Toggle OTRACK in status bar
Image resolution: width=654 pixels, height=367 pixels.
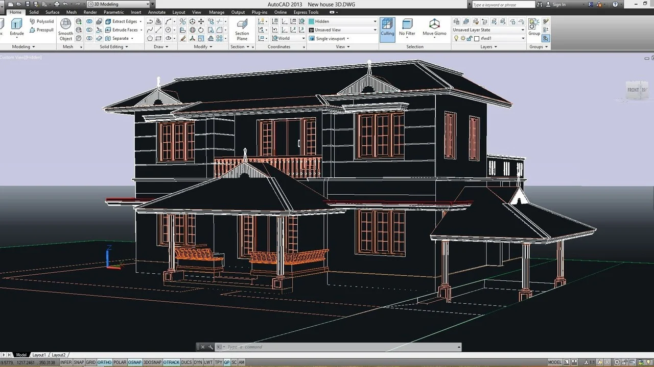click(171, 362)
